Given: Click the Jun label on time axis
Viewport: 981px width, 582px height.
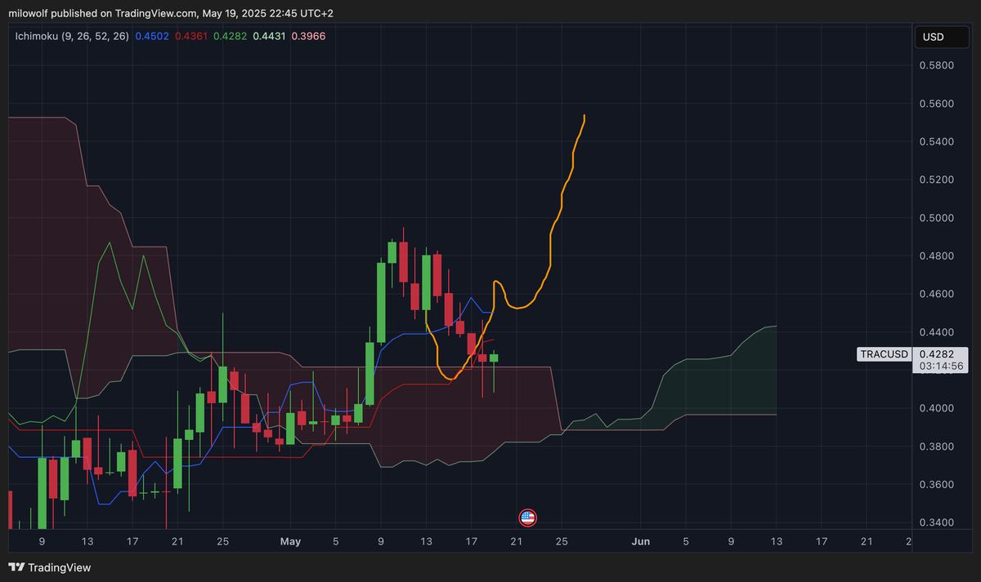Looking at the screenshot, I should coord(641,541).
